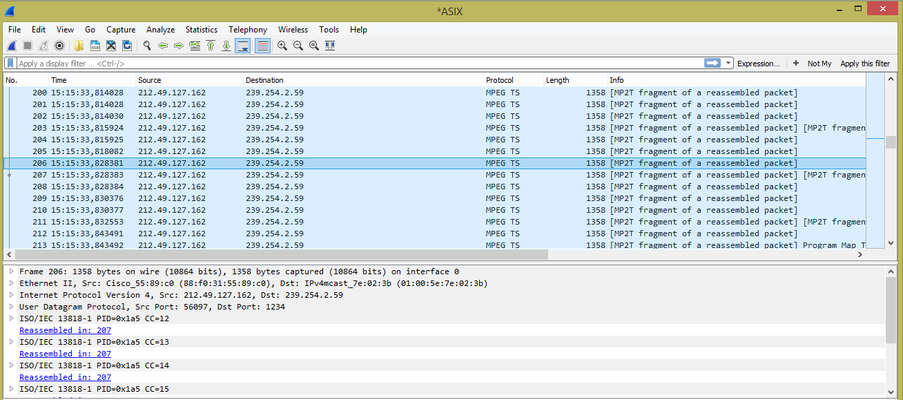Go to the first packet arrow icon

211,46
